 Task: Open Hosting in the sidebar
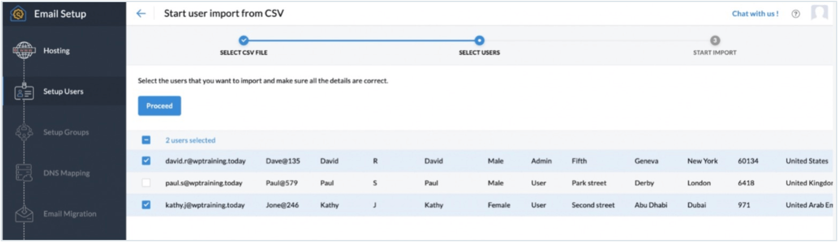pos(56,51)
